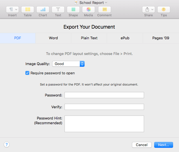Focus the Password input field

(104, 95)
